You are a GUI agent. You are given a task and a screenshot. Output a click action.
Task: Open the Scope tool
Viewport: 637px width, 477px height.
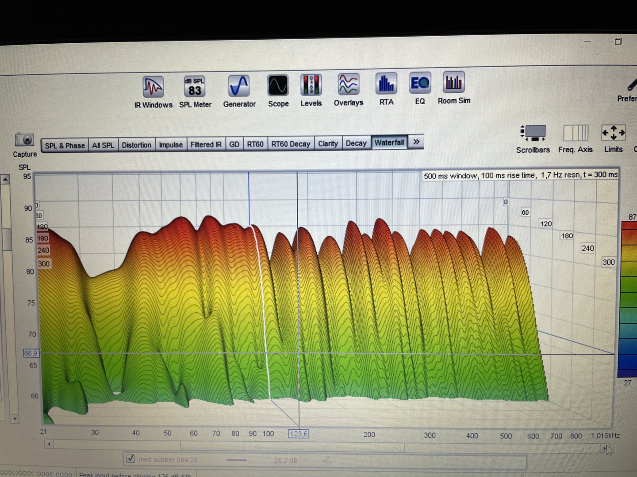(x=278, y=91)
